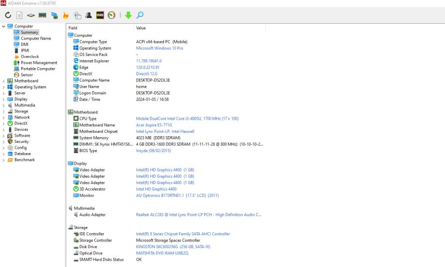Select the System Memory row
This screenshot has width=445, height=267.
[x=166, y=138]
